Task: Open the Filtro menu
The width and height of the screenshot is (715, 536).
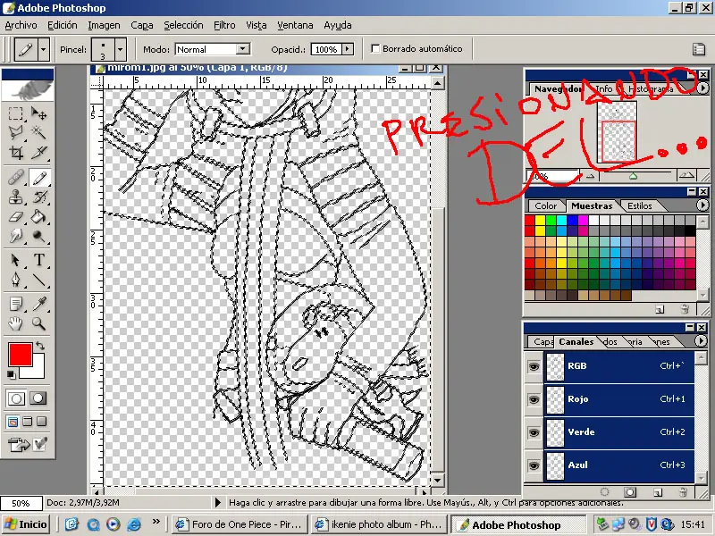Action: point(224,25)
